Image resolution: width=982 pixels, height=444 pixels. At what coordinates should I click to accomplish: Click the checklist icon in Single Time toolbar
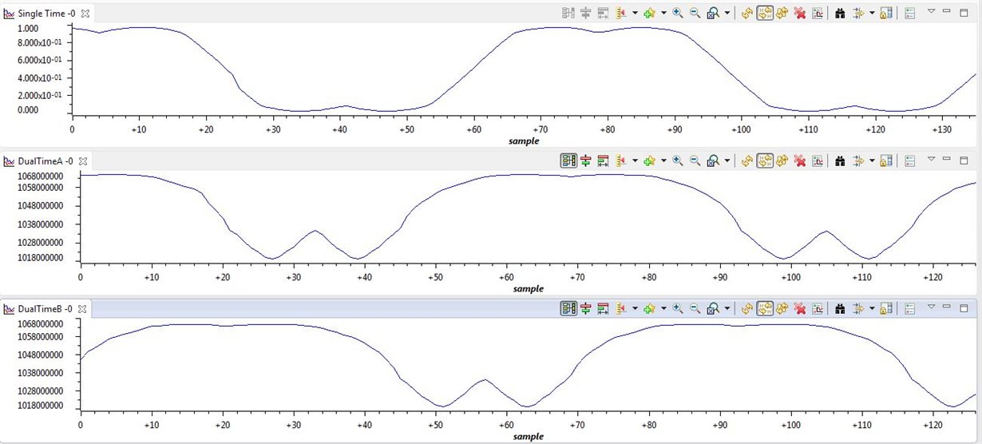909,13
